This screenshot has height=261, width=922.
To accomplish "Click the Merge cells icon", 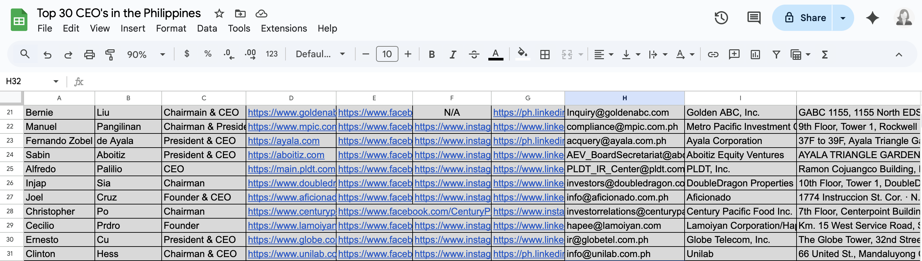I will click(x=567, y=54).
